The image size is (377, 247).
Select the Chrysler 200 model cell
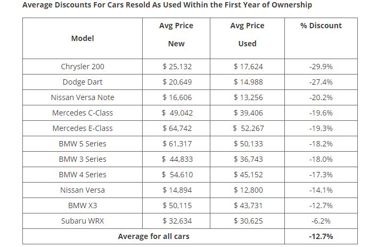click(x=83, y=67)
